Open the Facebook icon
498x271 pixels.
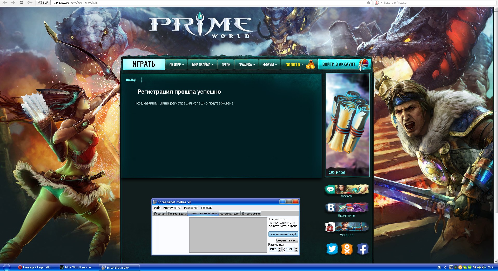362,249
